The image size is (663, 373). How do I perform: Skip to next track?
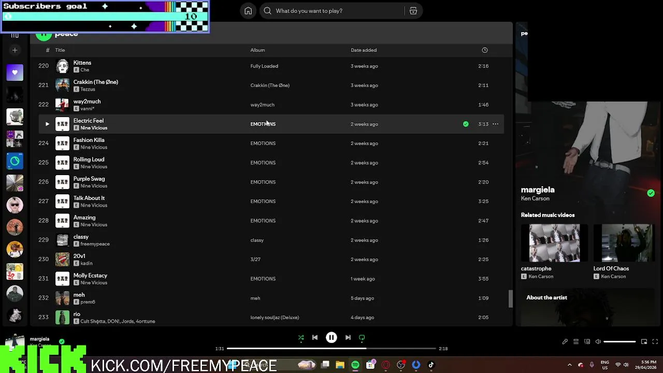(348, 338)
